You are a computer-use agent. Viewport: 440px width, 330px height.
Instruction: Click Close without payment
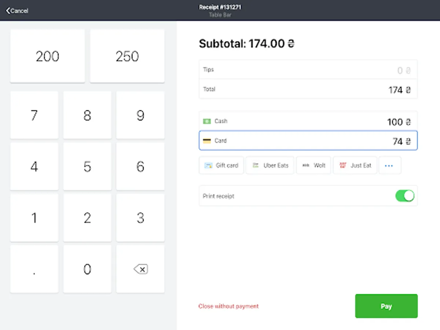228,306
